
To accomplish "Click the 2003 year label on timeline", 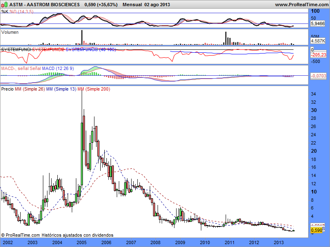I will click(33, 242).
